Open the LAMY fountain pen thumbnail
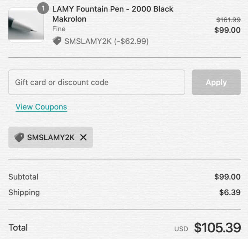The image size is (248, 239). [26, 25]
